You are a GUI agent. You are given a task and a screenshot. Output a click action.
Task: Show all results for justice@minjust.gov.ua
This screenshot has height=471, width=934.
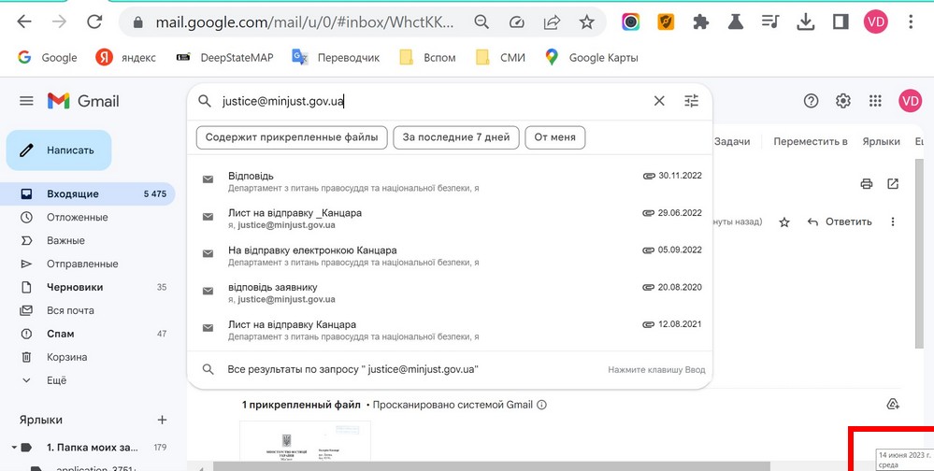(x=450, y=370)
